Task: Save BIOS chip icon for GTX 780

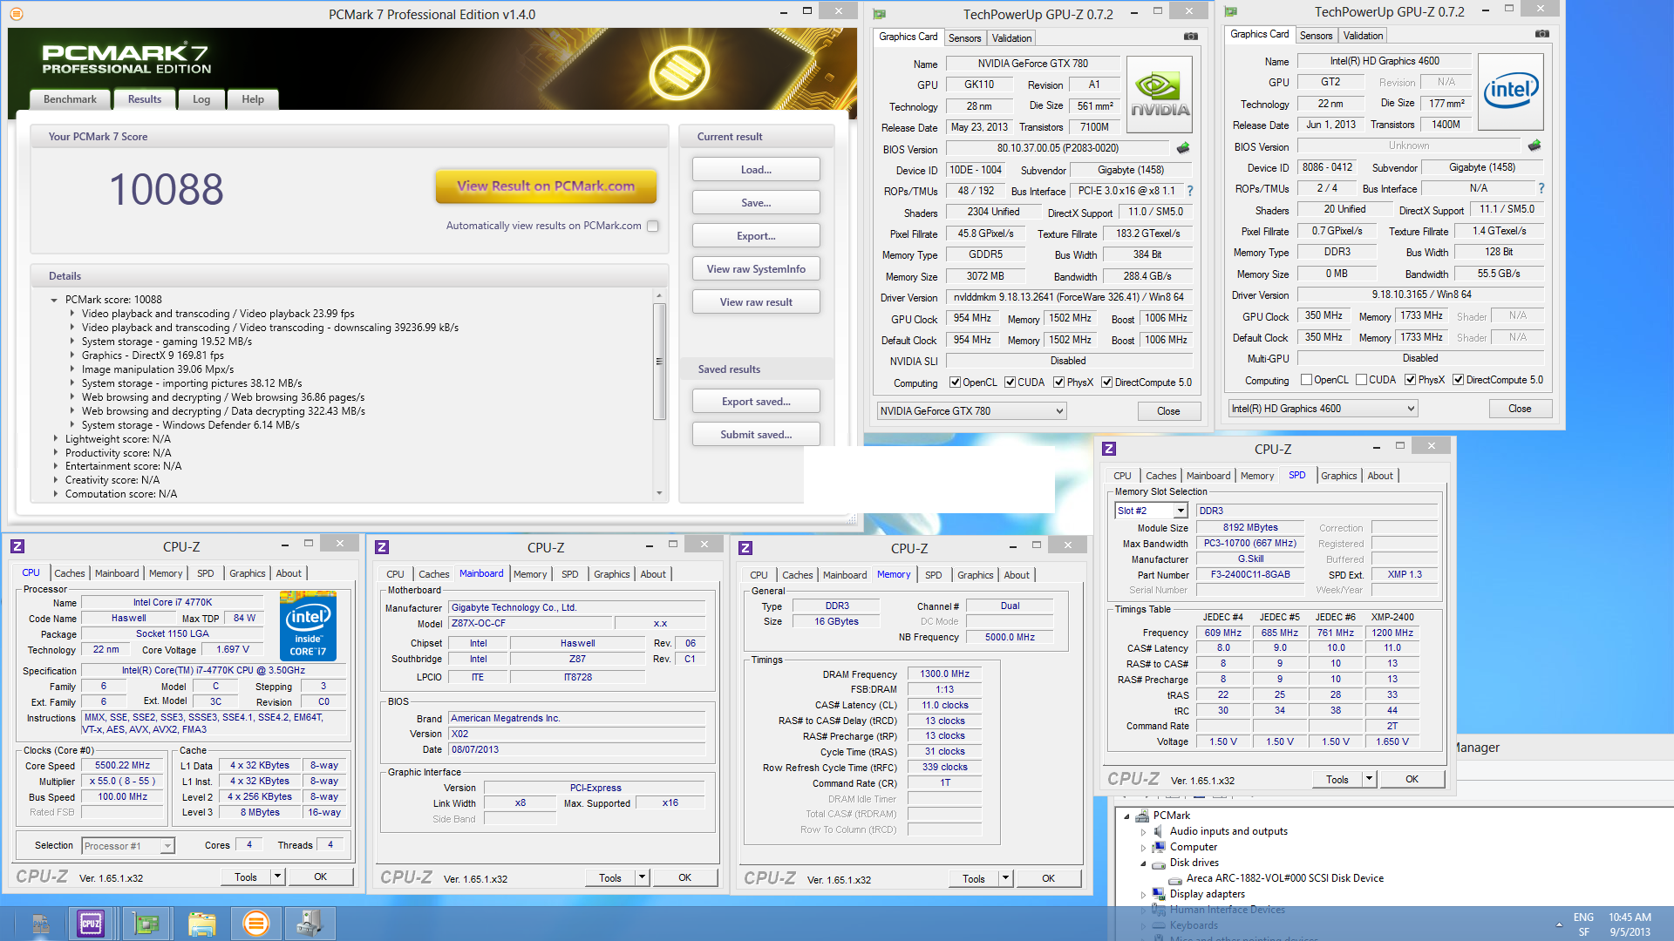Action: coord(1183,148)
